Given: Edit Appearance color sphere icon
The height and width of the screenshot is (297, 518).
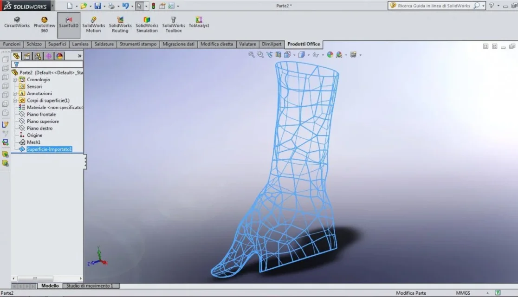Looking at the screenshot, I should pyautogui.click(x=330, y=54).
